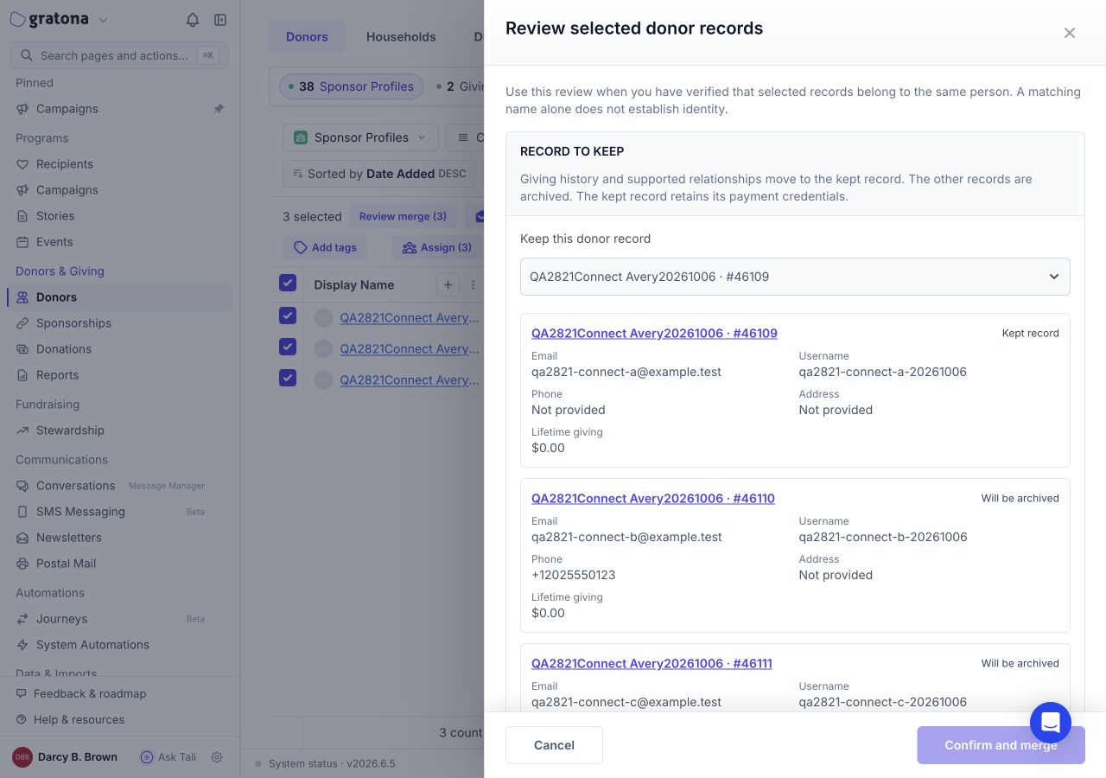
Task: Open column options vertical dots
Action: click(x=473, y=284)
